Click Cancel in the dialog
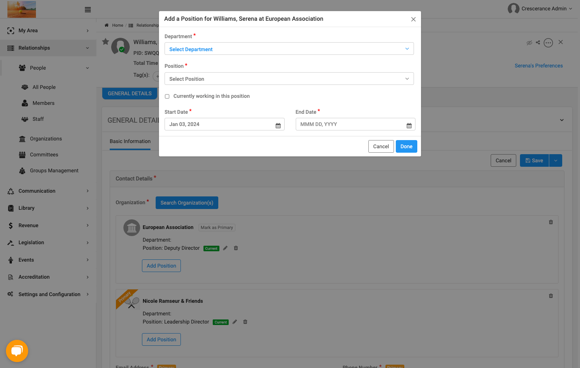 (x=381, y=146)
